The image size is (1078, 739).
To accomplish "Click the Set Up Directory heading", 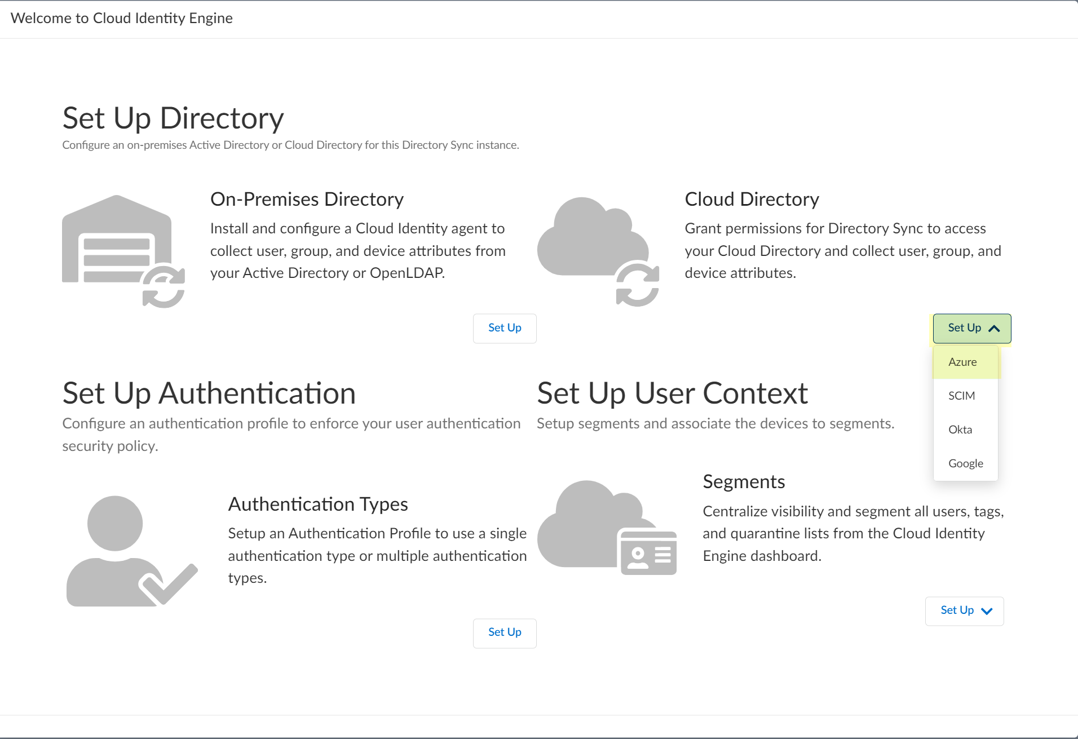I will coord(173,118).
